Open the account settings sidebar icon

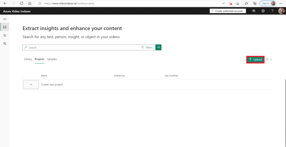coord(4,44)
